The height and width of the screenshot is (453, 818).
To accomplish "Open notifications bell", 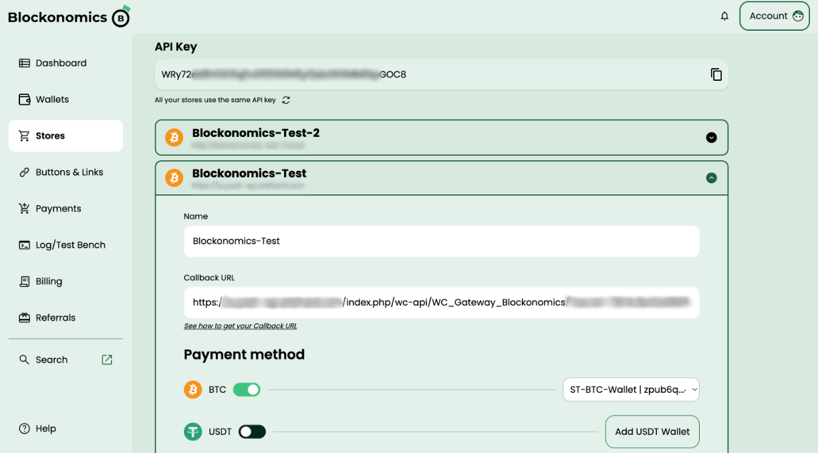I will (x=724, y=16).
